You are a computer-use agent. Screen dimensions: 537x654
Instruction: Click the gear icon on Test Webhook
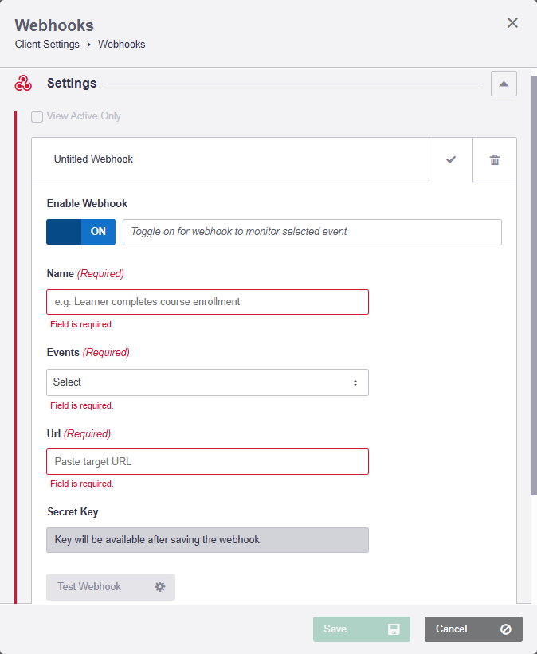[x=159, y=586]
